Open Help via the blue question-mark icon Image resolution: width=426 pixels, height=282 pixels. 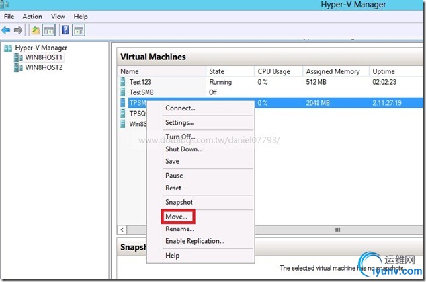(65, 30)
